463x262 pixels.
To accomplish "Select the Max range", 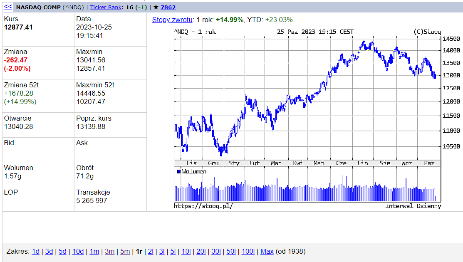I will 267,251.
